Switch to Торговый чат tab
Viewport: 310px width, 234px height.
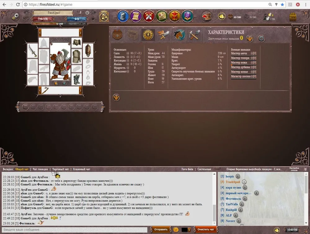click(x=60, y=169)
